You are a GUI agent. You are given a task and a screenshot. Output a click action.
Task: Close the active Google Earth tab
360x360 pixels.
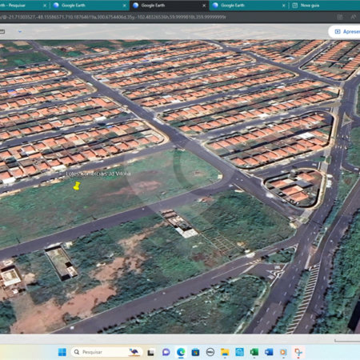tap(204, 6)
